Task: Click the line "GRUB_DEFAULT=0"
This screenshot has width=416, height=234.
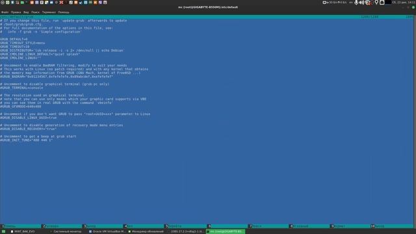Action: click(14, 39)
